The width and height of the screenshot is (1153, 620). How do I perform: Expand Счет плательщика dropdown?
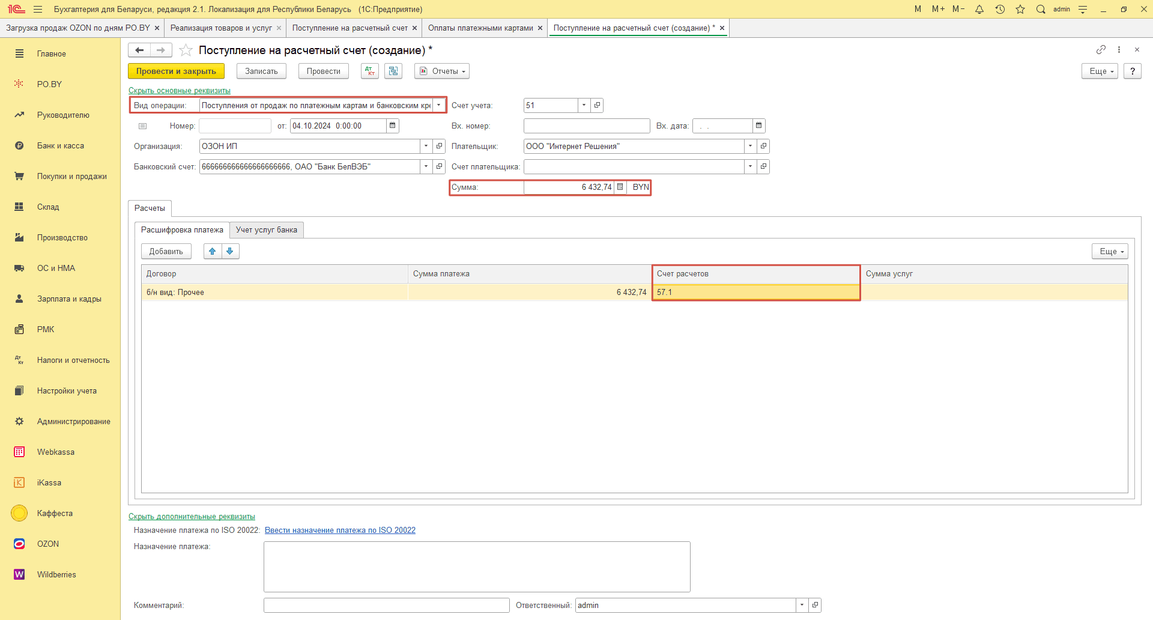coord(750,166)
